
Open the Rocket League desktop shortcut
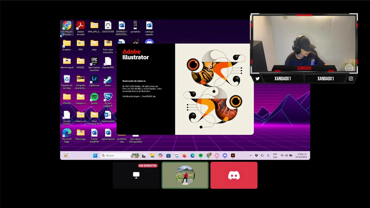point(108,100)
